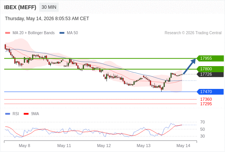Select the May 14 date marker
The width and height of the screenshot is (225, 152).
(x=183, y=146)
